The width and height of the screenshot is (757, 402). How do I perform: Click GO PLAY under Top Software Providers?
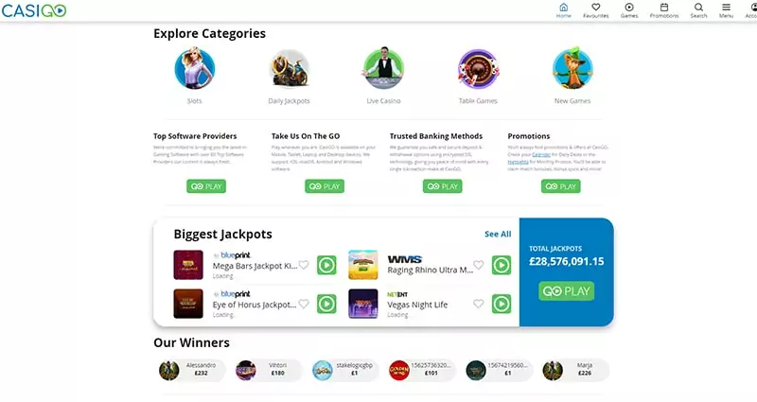pos(206,186)
